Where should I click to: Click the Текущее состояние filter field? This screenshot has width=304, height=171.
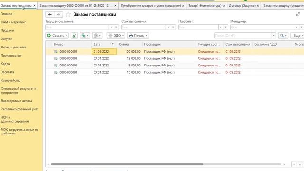tap(77, 27)
